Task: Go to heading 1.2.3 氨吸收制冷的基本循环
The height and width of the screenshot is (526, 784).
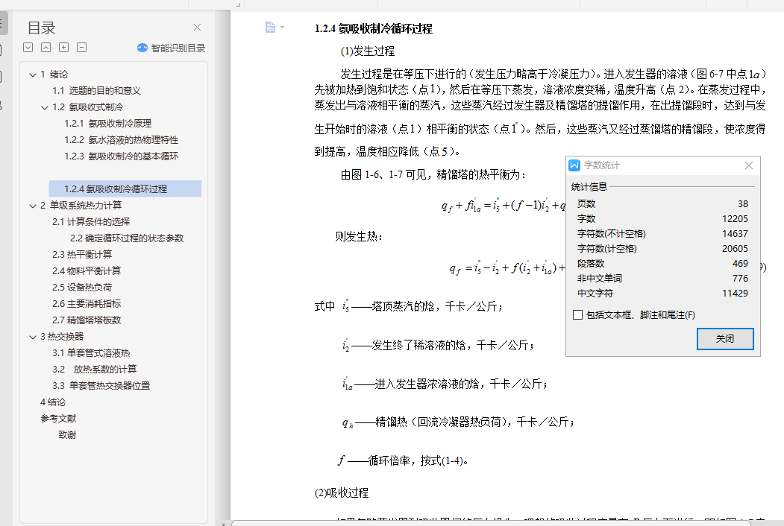Action: 122,156
